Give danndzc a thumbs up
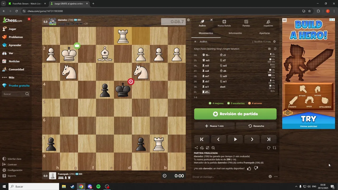This screenshot has width=338, height=190. [249, 168]
